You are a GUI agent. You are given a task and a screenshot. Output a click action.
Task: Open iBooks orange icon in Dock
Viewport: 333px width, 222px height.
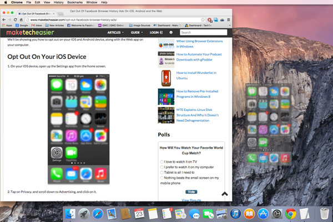click(x=249, y=214)
